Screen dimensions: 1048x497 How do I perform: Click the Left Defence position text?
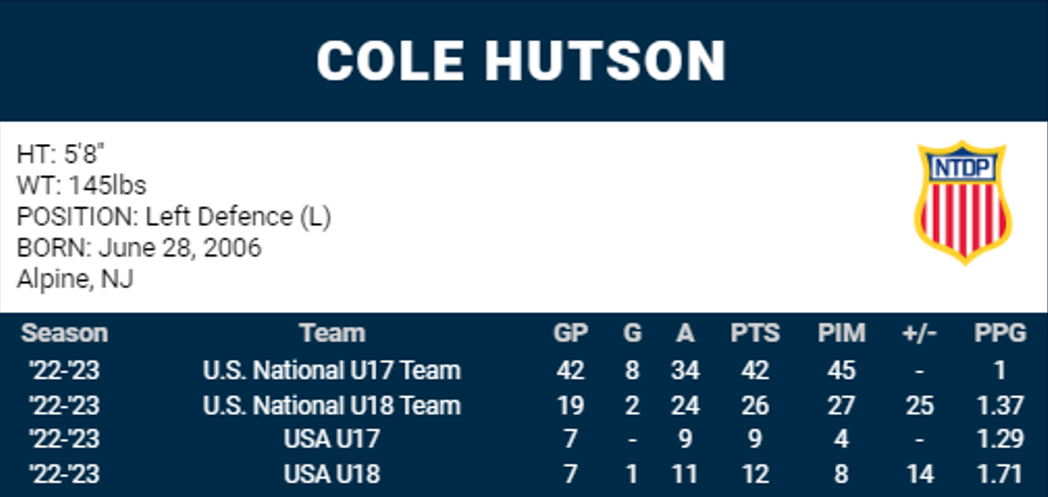click(238, 217)
